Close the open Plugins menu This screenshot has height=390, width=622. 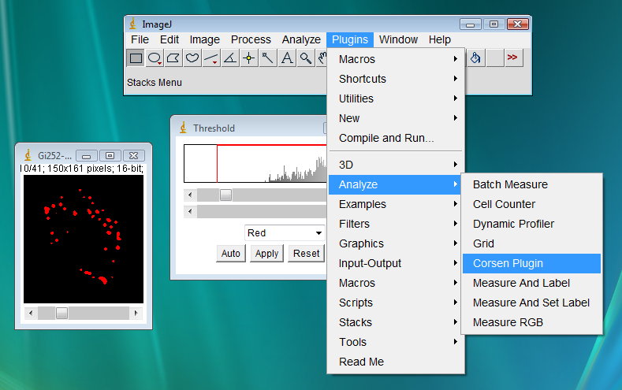pos(350,39)
